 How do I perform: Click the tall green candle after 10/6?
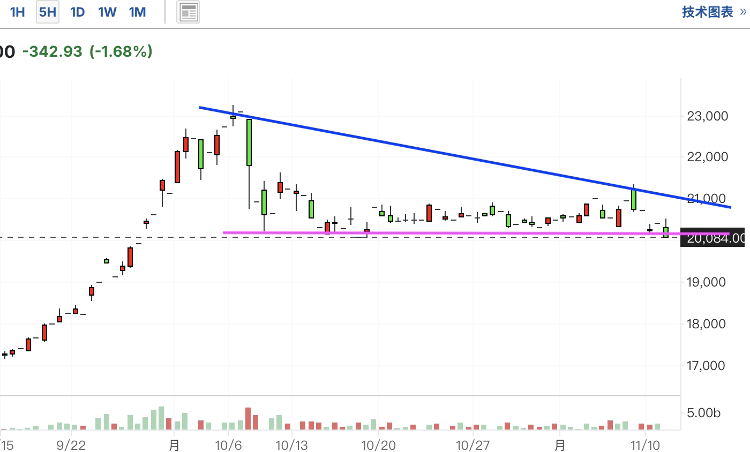click(x=249, y=142)
